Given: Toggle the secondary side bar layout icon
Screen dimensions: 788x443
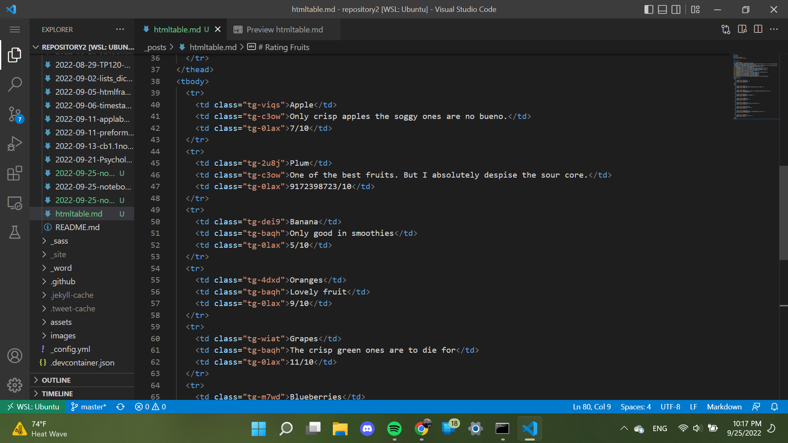Looking at the screenshot, I should click(x=676, y=9).
